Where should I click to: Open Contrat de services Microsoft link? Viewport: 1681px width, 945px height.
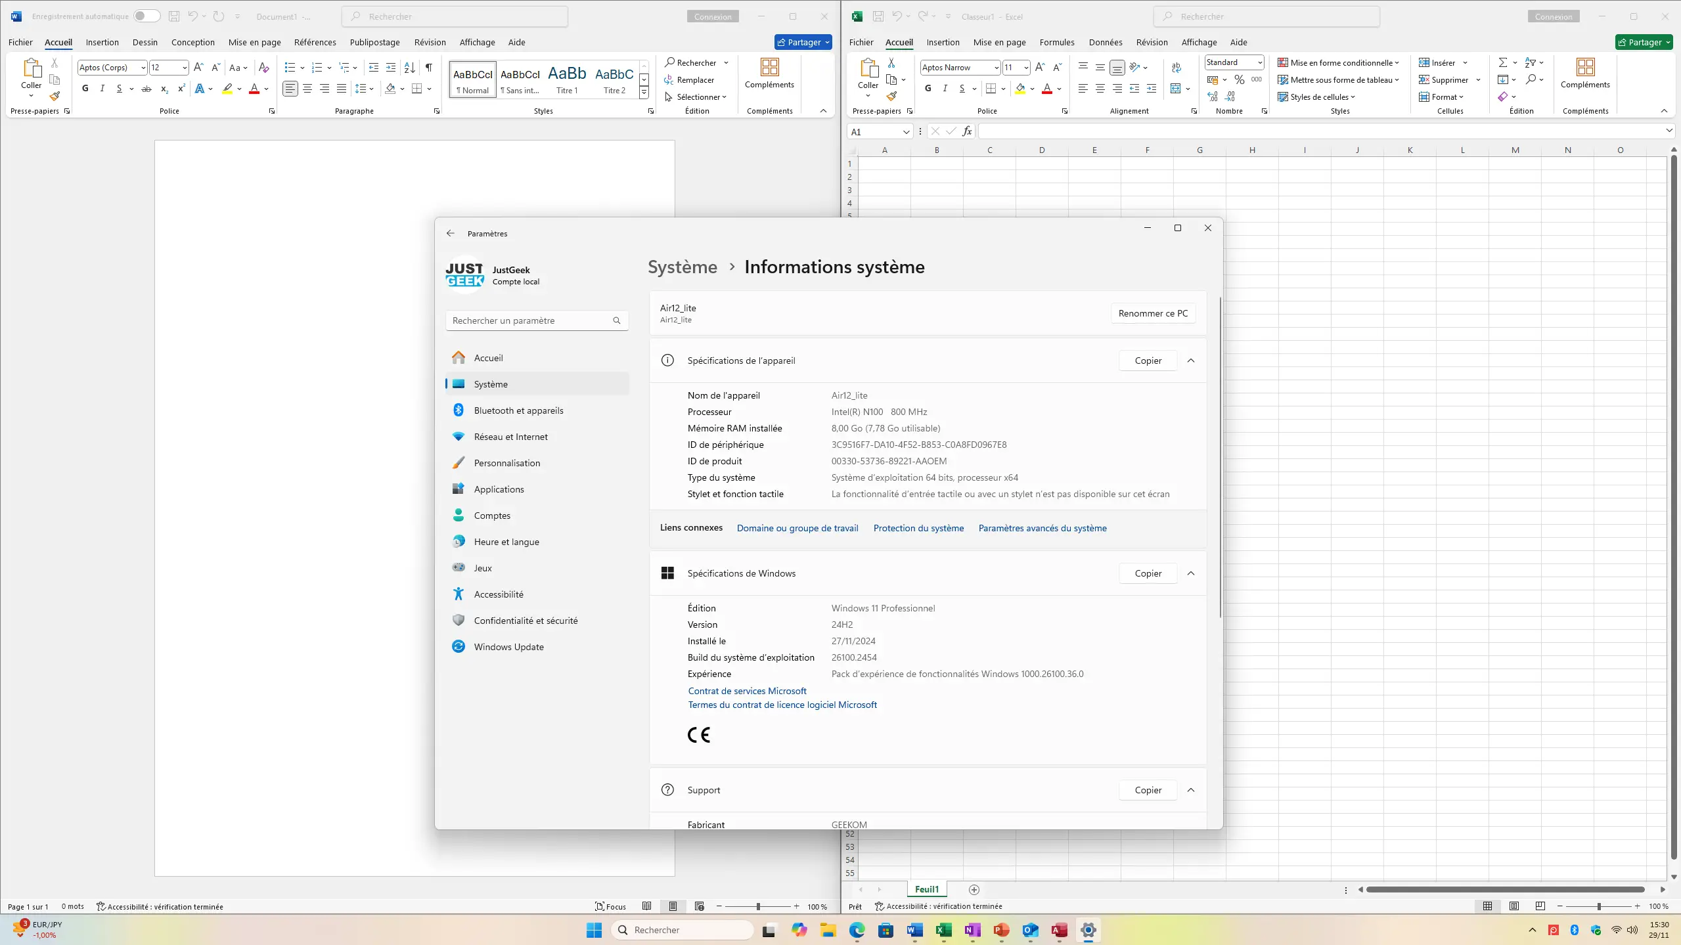coord(747,691)
